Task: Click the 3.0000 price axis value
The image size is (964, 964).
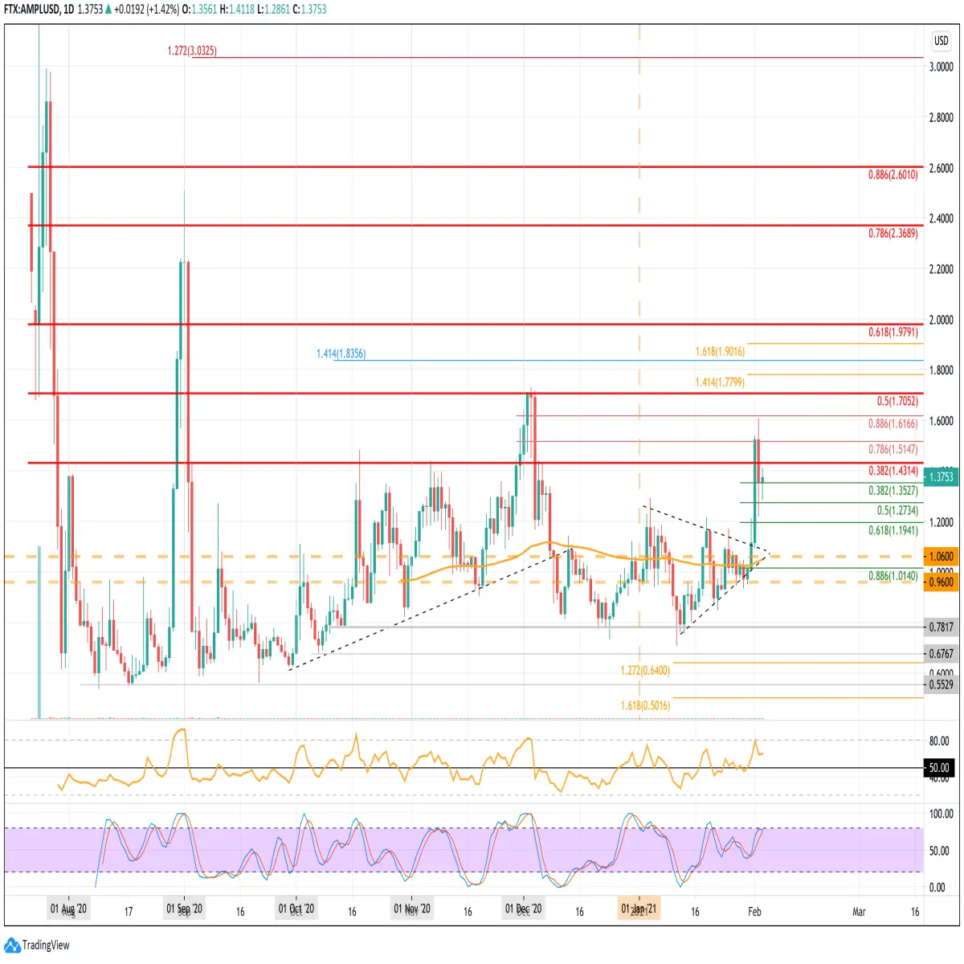Action: point(942,67)
